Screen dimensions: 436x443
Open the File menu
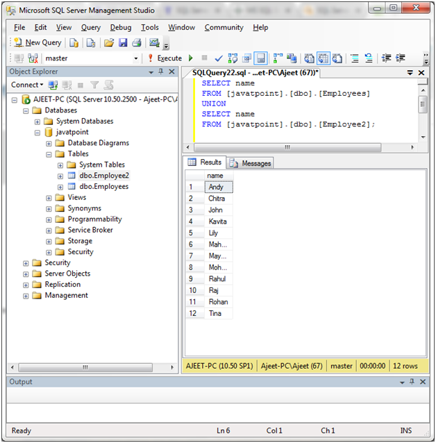pyautogui.click(x=19, y=27)
